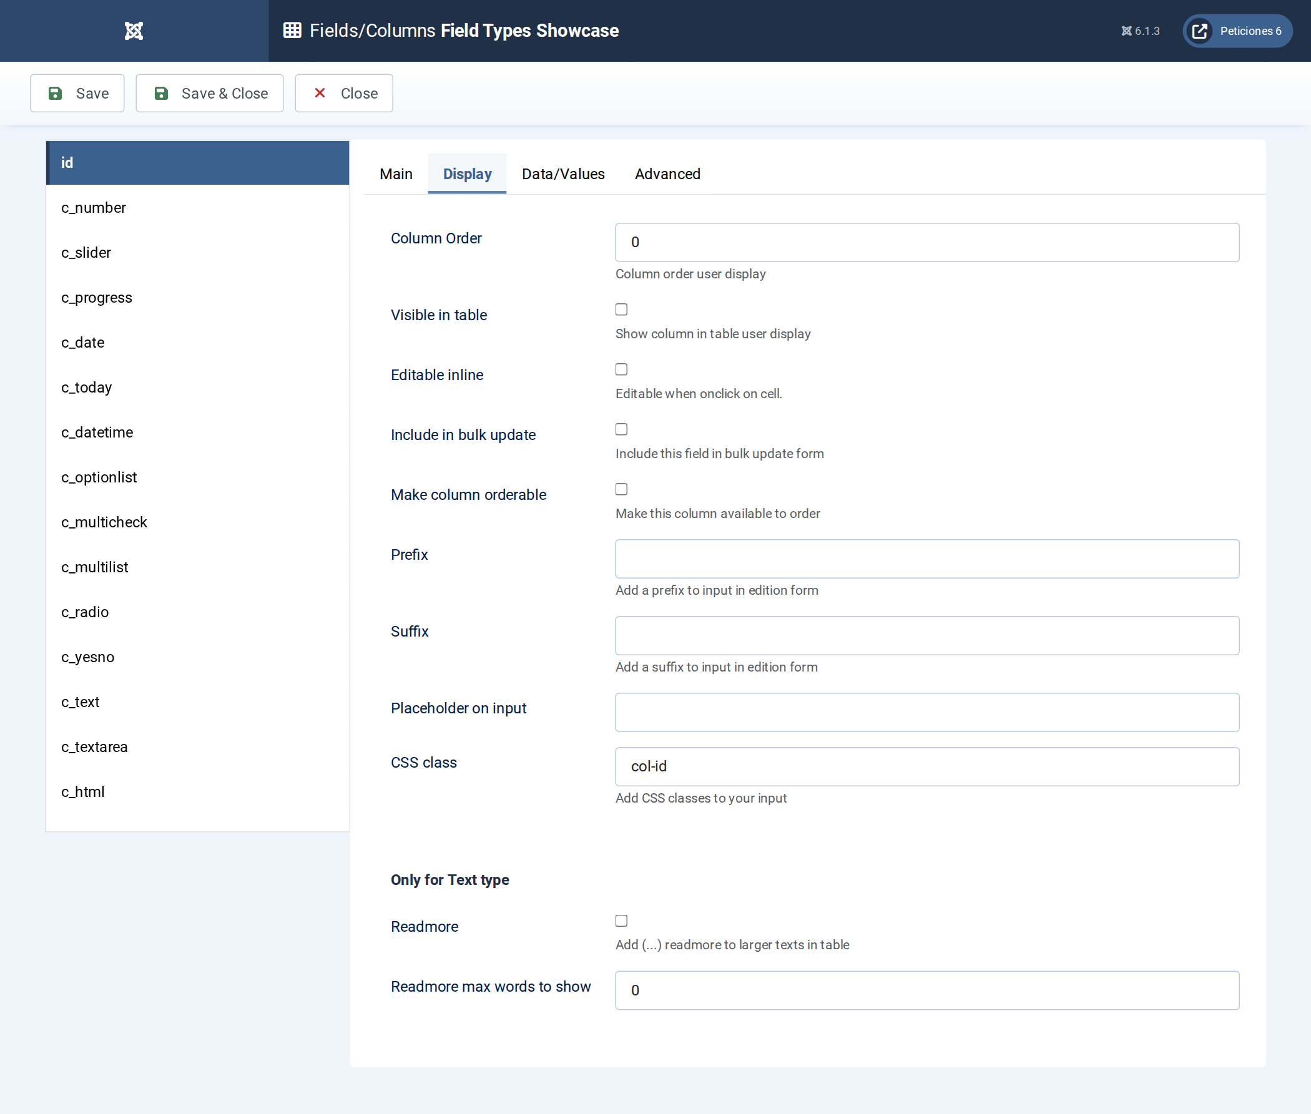Toggle the Visible in table checkbox
1311x1114 pixels.
coord(621,310)
